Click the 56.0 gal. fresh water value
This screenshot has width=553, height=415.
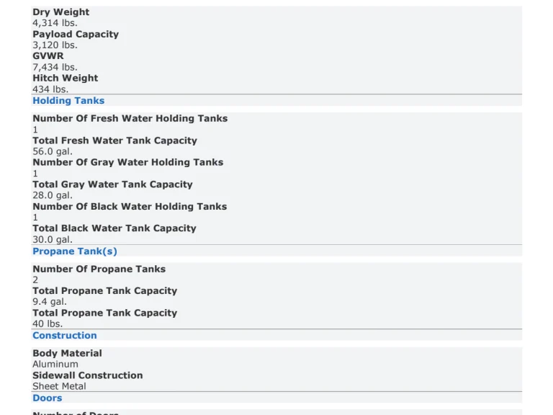[x=52, y=151]
